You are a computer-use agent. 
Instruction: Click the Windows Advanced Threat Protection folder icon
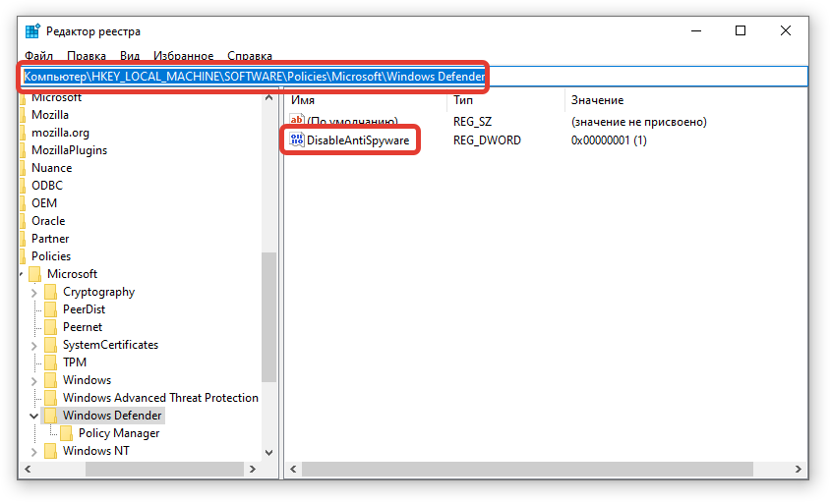(51, 398)
